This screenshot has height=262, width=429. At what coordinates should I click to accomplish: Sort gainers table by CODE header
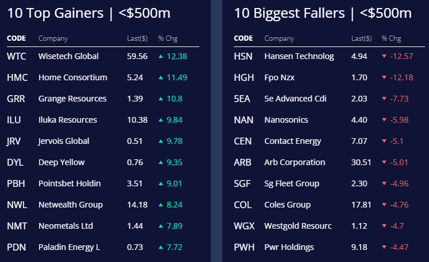pyautogui.click(x=16, y=38)
